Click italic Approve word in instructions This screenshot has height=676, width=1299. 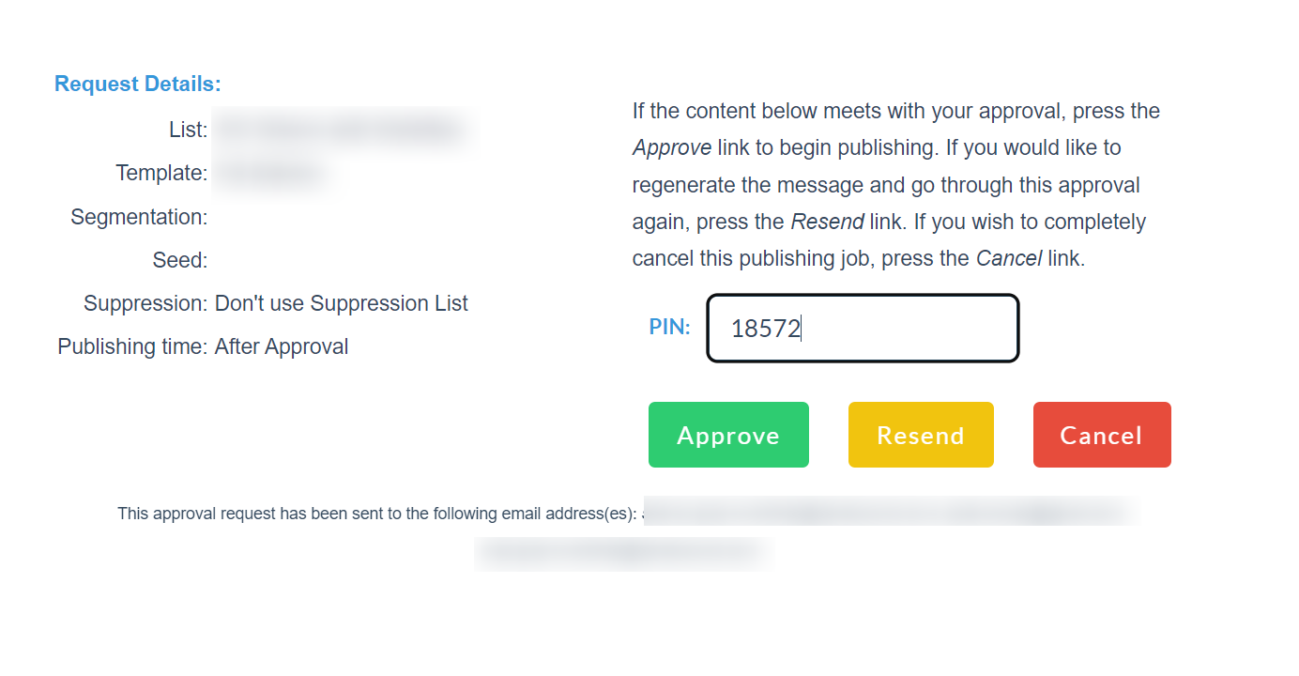[672, 147]
